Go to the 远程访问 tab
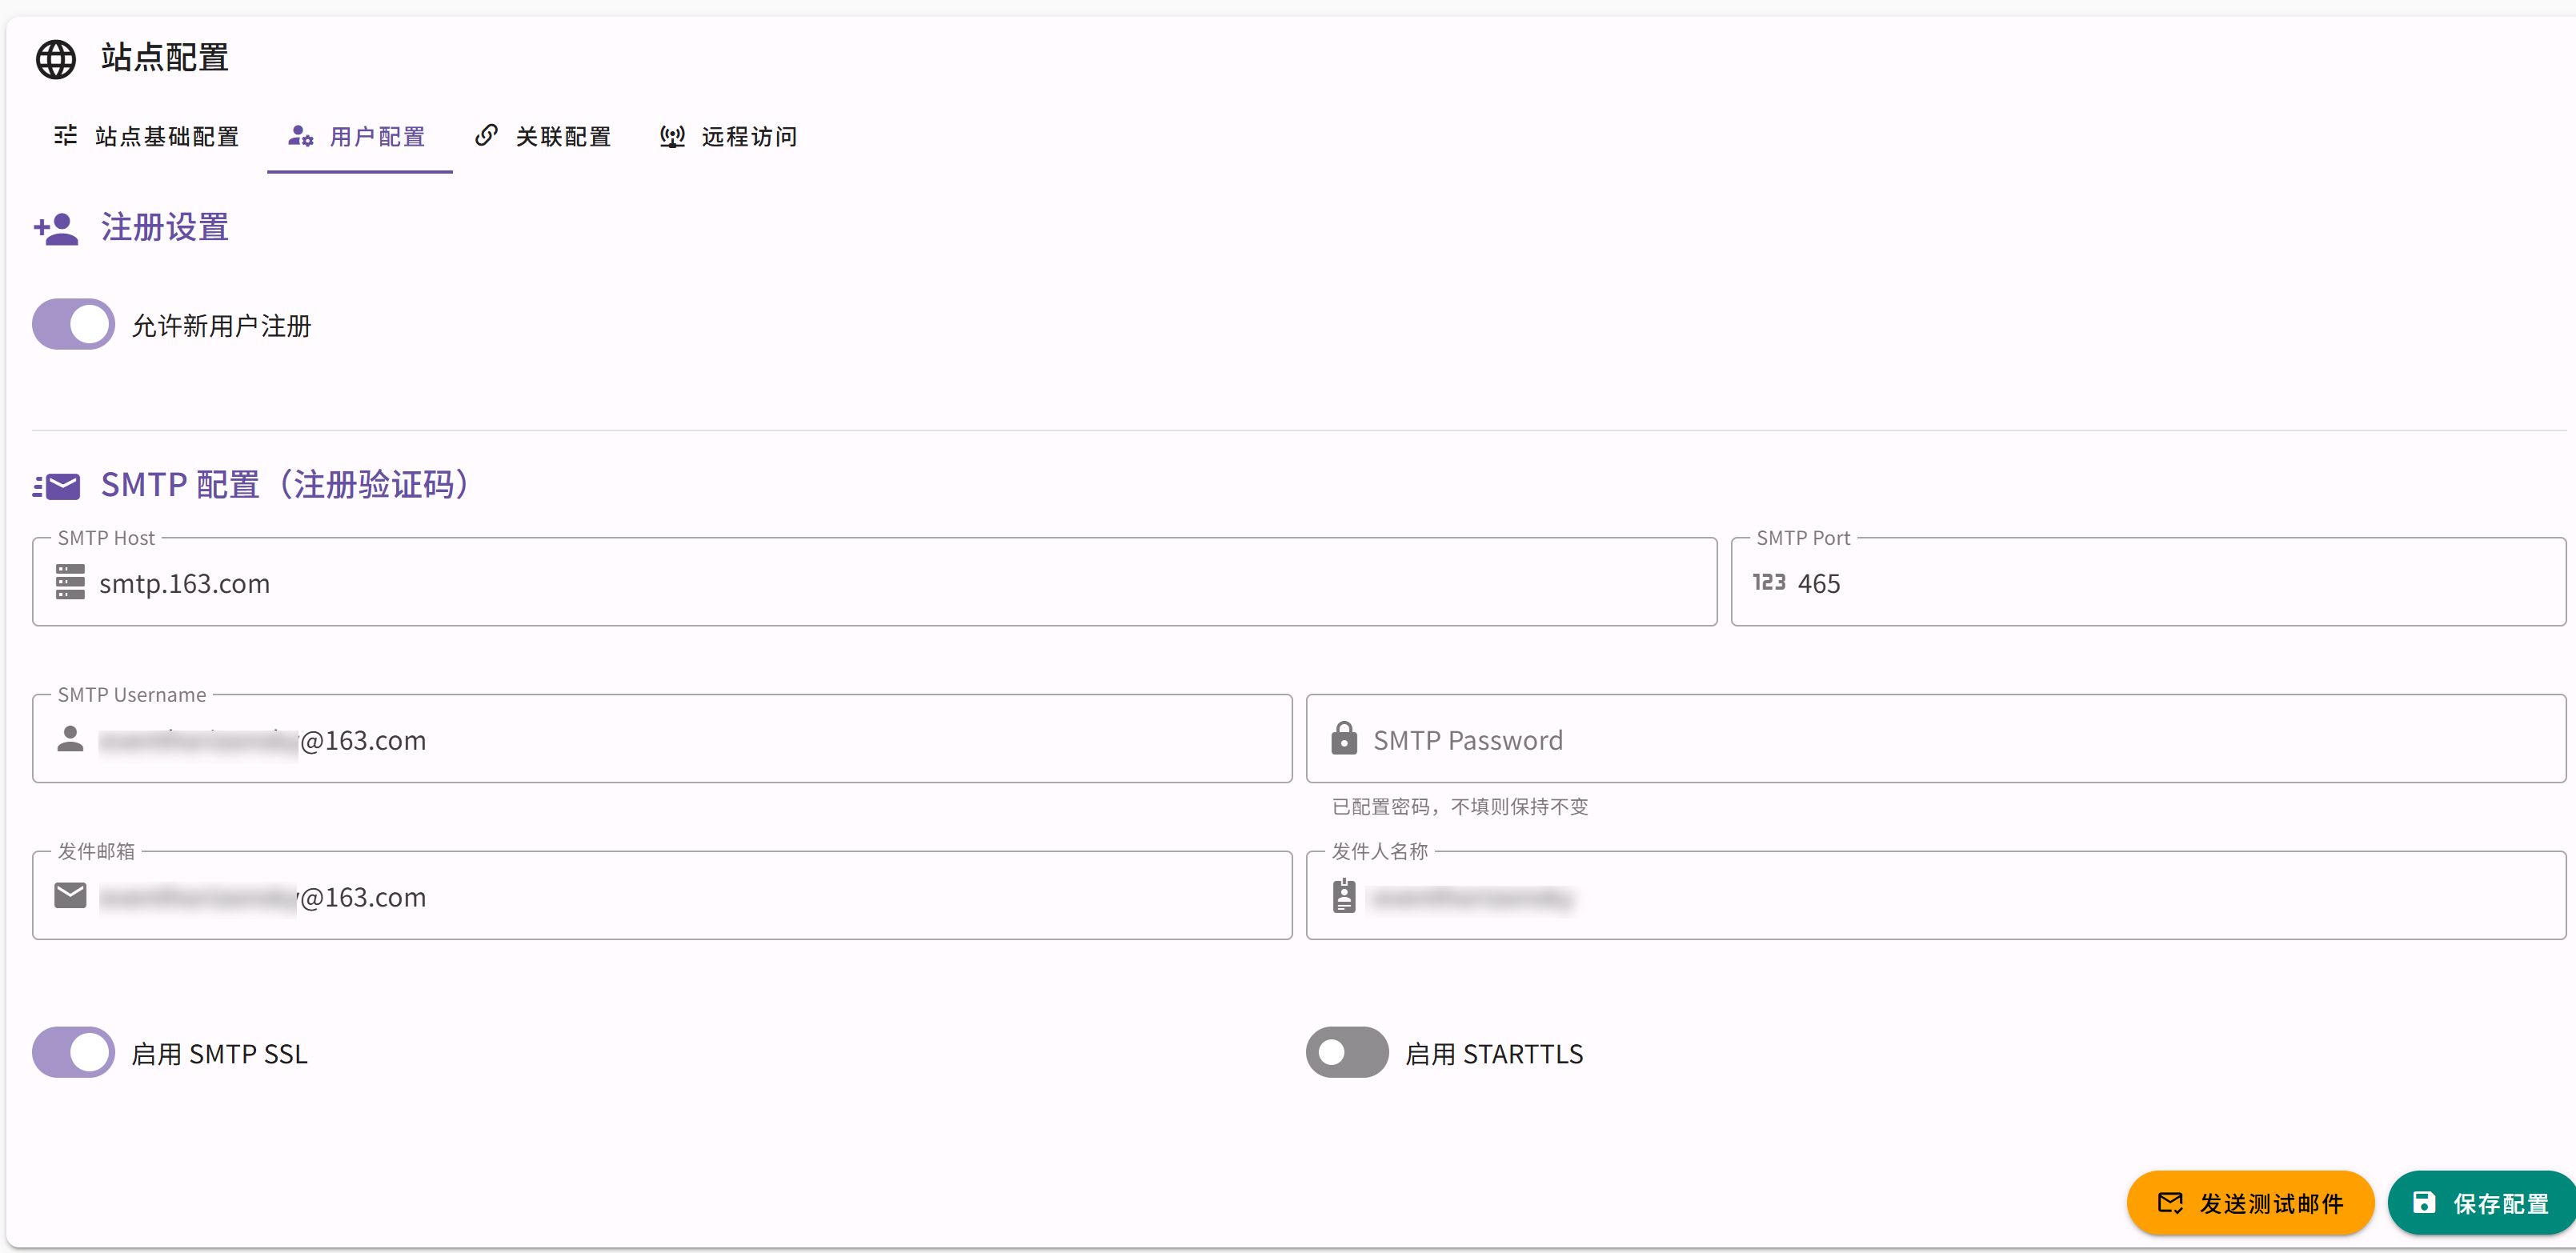 click(x=729, y=137)
